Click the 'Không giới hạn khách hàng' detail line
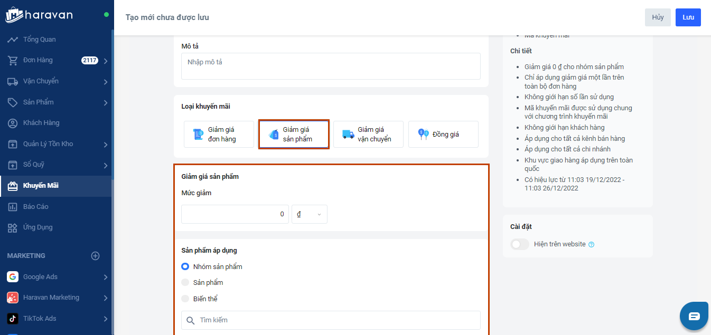This screenshot has width=711, height=335. (564, 128)
